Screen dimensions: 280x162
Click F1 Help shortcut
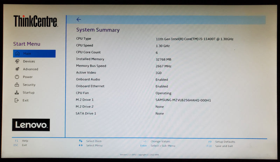(x=22, y=141)
